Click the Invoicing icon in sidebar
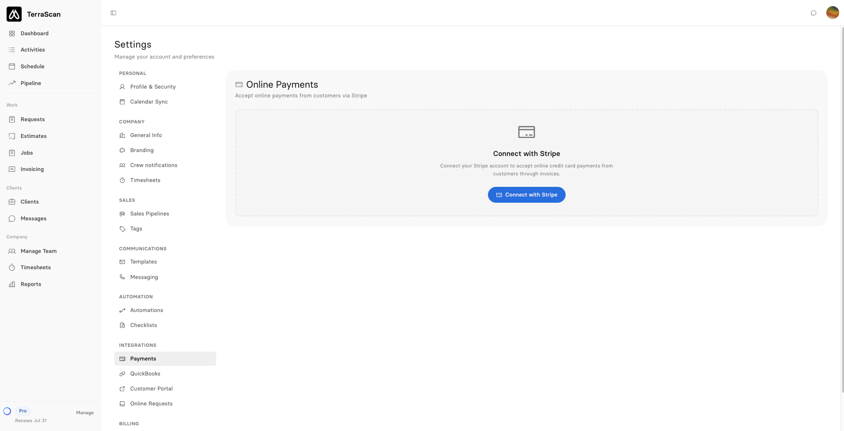844x431 pixels. point(12,169)
